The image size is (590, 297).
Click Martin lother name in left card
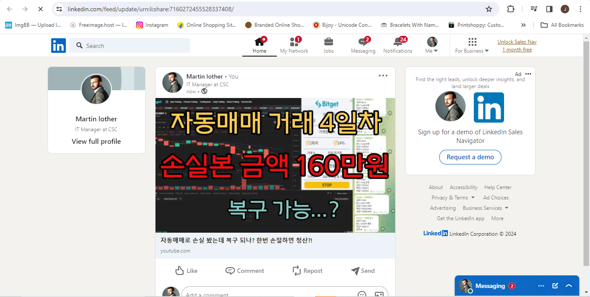[96, 119]
